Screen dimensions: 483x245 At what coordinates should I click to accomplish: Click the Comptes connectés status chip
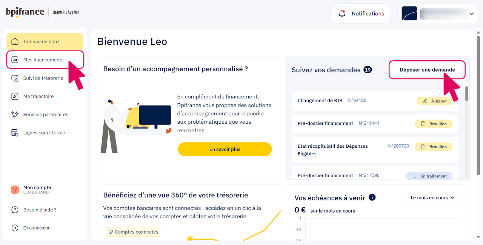click(x=133, y=232)
